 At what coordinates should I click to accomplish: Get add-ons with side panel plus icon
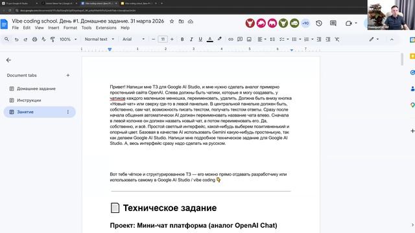click(x=412, y=131)
